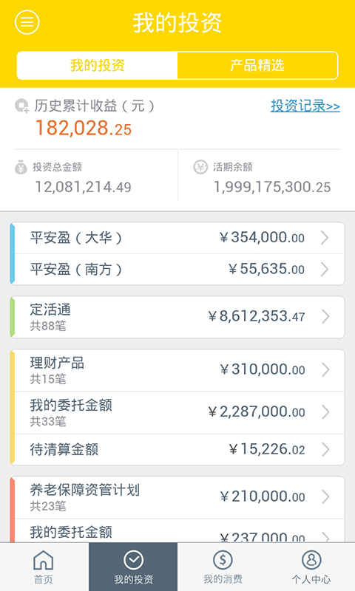Open 我的委托金额 with 共33笔

pyautogui.click(x=179, y=413)
